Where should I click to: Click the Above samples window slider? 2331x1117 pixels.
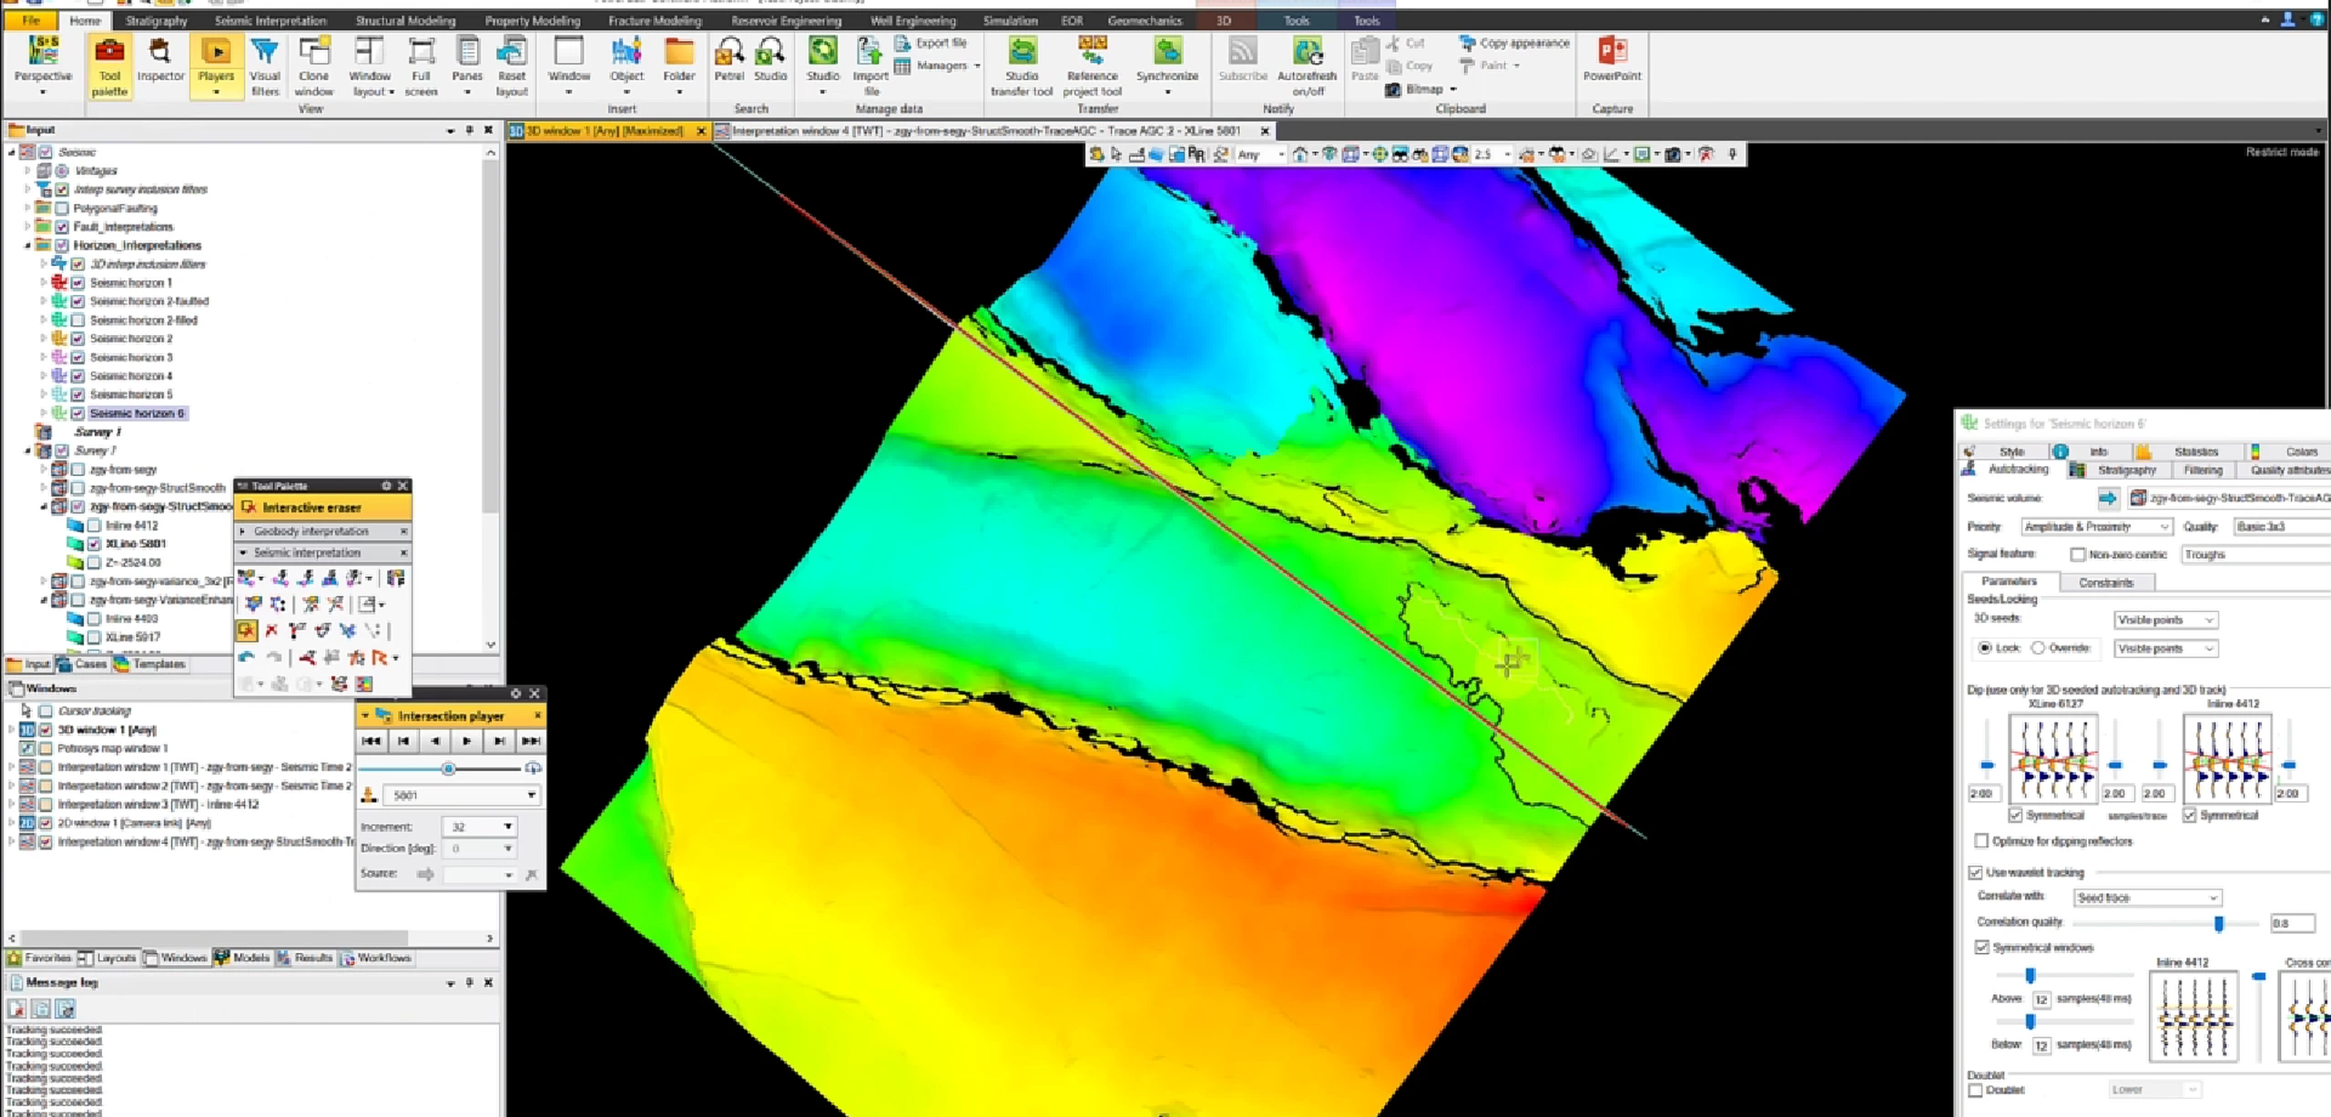tap(2030, 976)
